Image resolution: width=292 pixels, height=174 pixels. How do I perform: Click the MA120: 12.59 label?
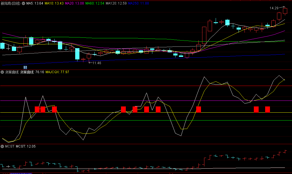coord(116,3)
